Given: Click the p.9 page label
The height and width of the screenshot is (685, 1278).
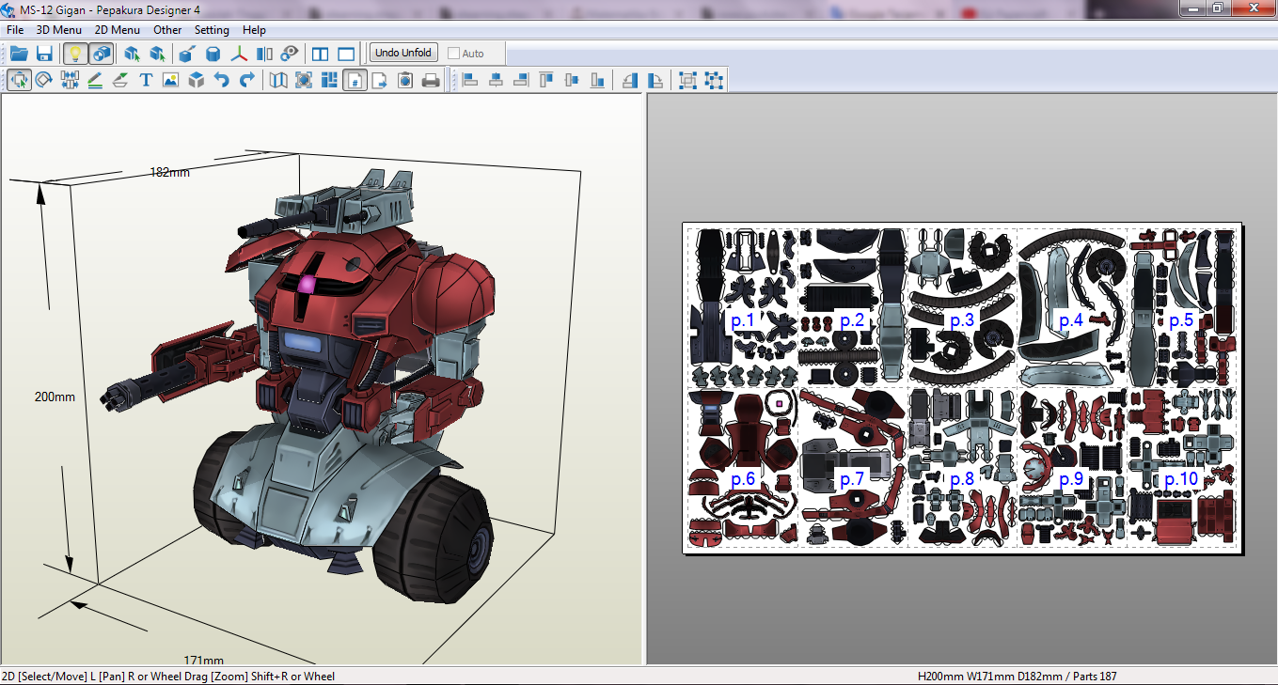Looking at the screenshot, I should 1071,479.
